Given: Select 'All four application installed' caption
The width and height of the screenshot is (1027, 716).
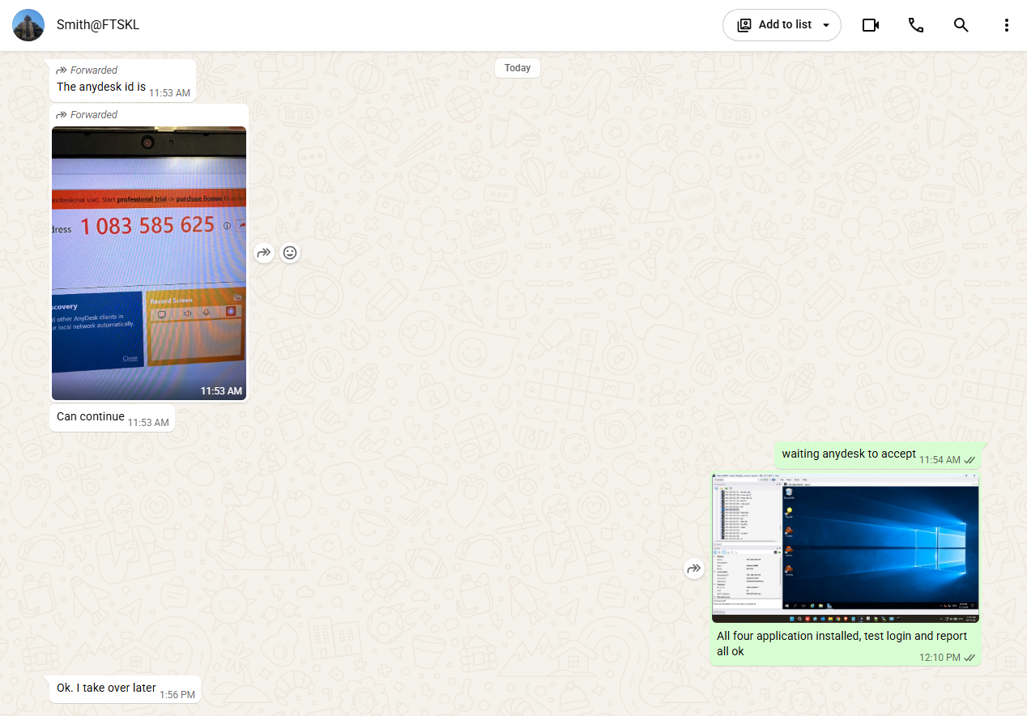Looking at the screenshot, I should pos(842,644).
